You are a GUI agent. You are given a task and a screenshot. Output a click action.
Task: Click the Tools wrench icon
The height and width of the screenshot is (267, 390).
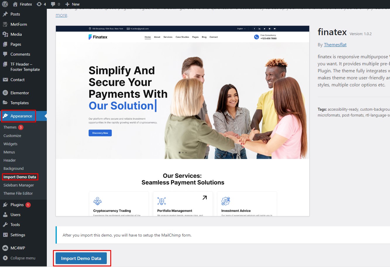[x=5, y=225]
